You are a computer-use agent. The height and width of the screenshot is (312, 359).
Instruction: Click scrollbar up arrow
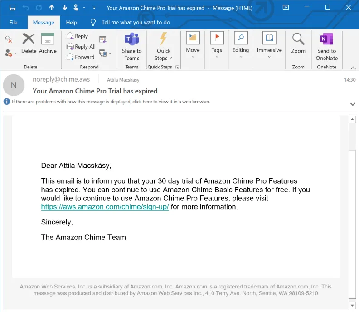coord(352,119)
